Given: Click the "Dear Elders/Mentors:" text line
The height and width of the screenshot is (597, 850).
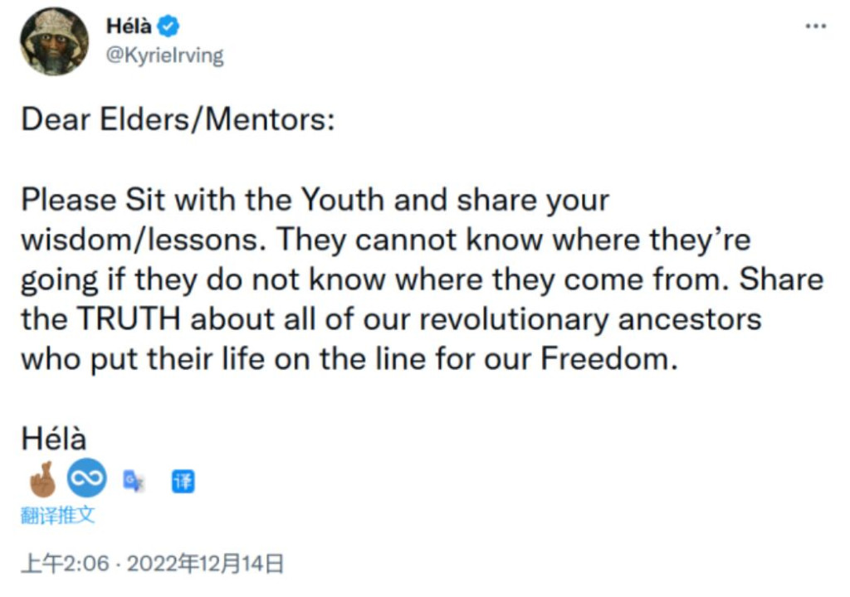Looking at the screenshot, I should (178, 119).
